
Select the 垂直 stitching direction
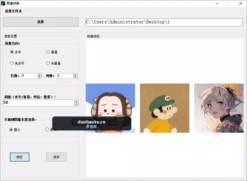click(52, 52)
